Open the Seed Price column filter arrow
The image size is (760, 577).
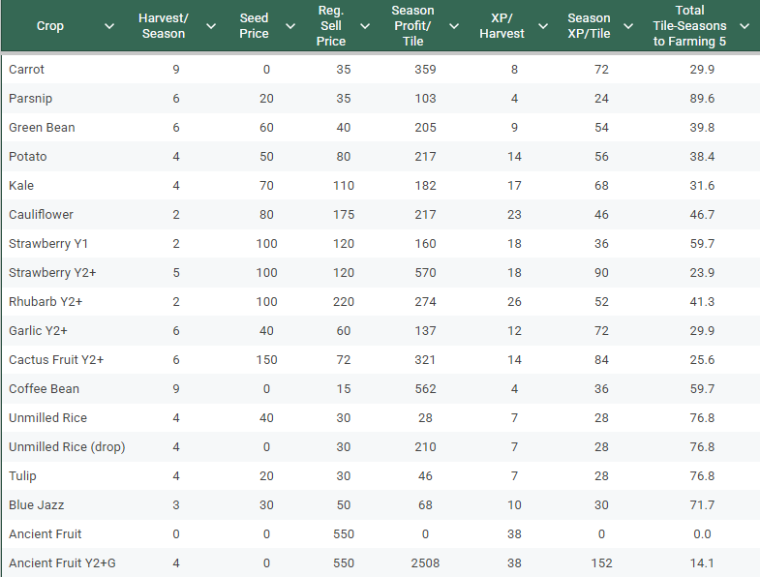289,26
